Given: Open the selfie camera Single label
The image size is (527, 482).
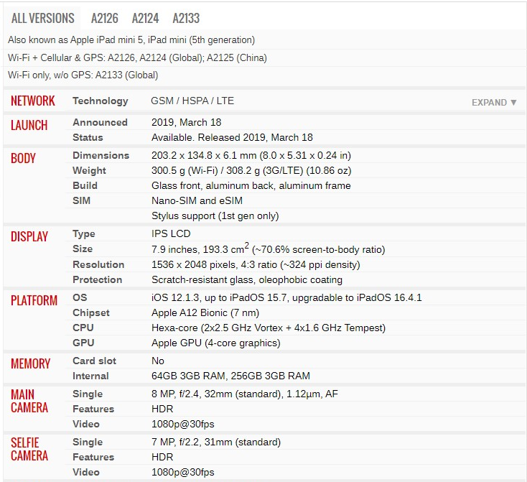Looking at the screenshot, I should 88,442.
